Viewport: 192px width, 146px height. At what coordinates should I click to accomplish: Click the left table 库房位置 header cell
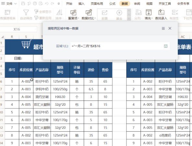pos(26,70)
